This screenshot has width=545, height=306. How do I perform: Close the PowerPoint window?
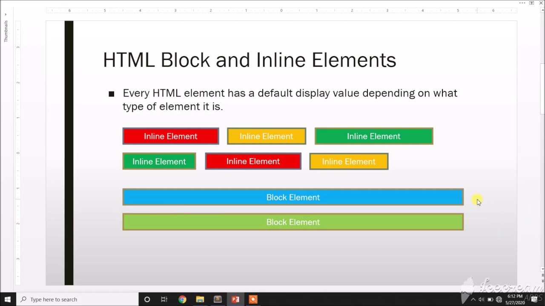[541, 3]
